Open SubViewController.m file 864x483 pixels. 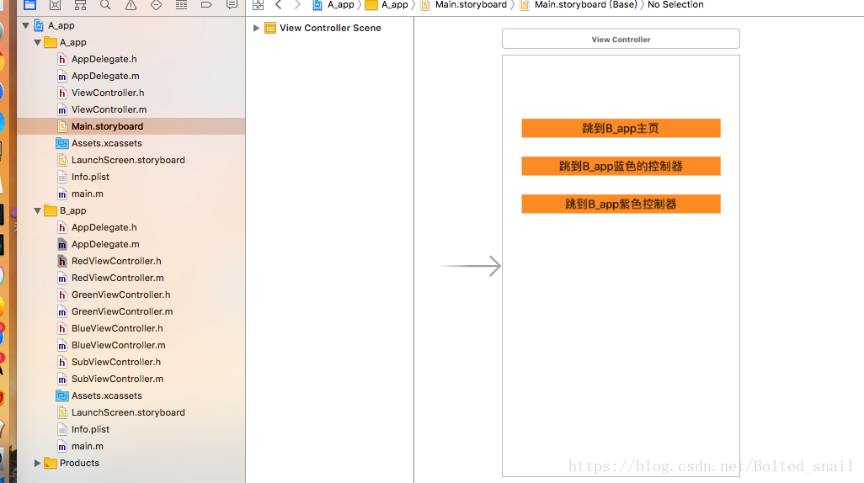click(117, 379)
